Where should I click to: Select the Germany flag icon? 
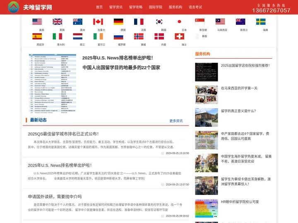[118, 21]
